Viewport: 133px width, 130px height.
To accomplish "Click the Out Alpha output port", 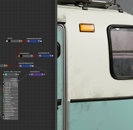I will pos(18,81).
